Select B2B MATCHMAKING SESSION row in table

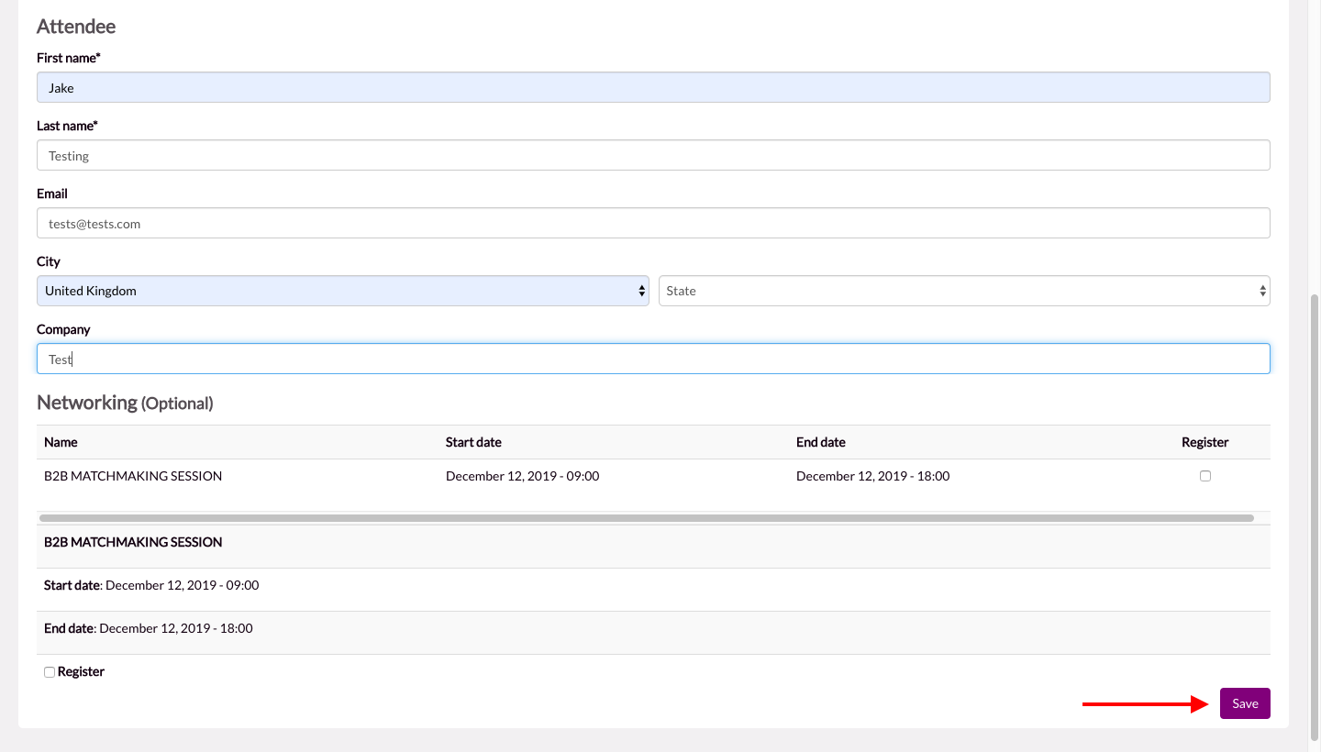click(x=133, y=476)
